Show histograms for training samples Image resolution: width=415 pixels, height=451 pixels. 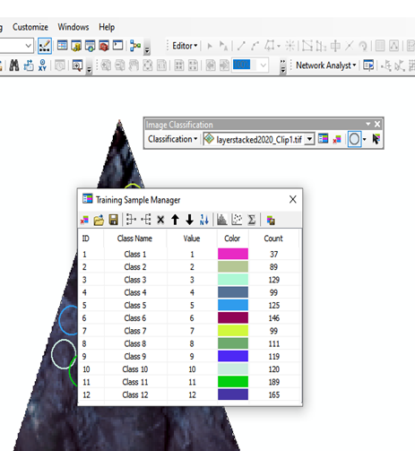[222, 220]
